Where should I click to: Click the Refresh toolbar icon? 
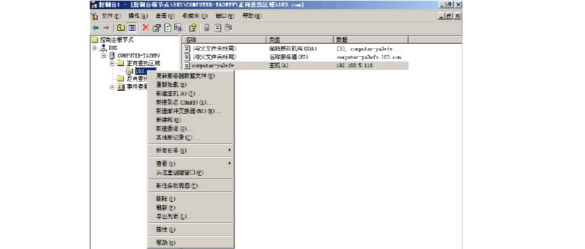tap(168, 27)
